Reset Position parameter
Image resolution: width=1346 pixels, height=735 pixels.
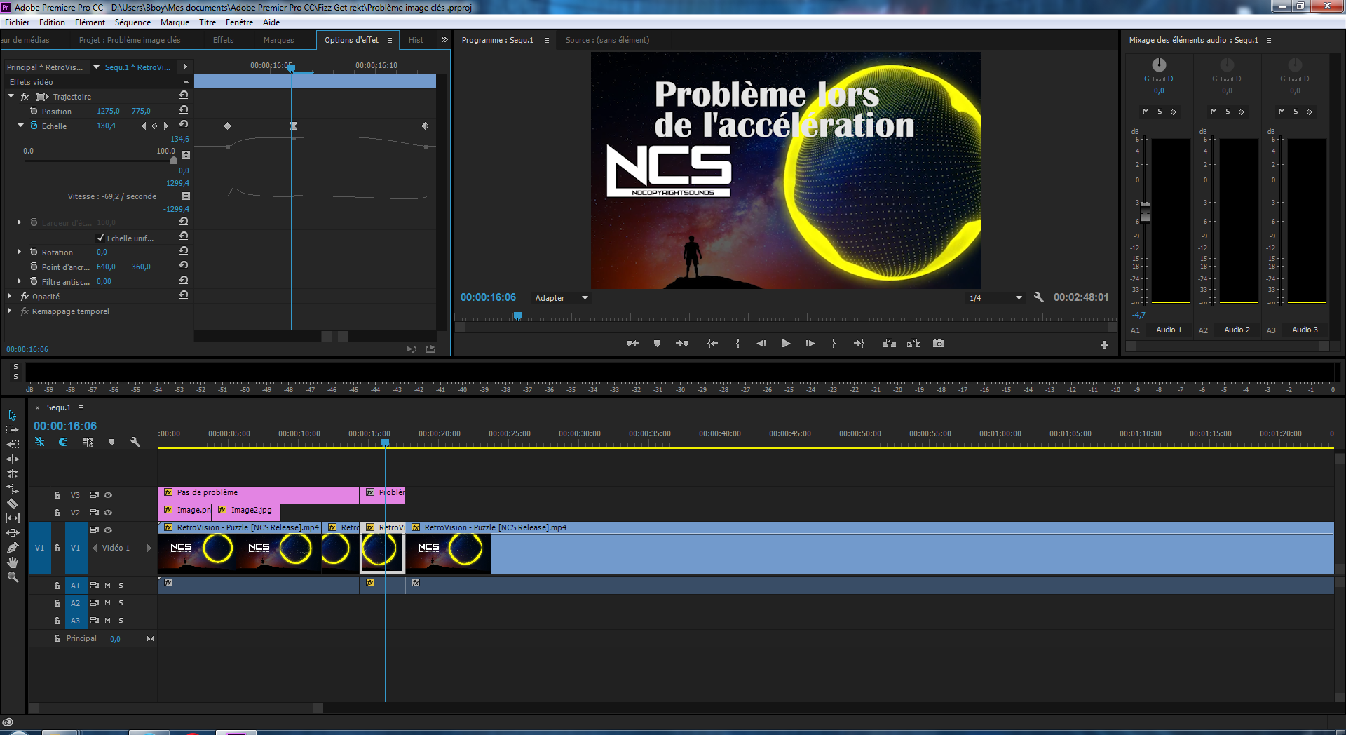[184, 110]
